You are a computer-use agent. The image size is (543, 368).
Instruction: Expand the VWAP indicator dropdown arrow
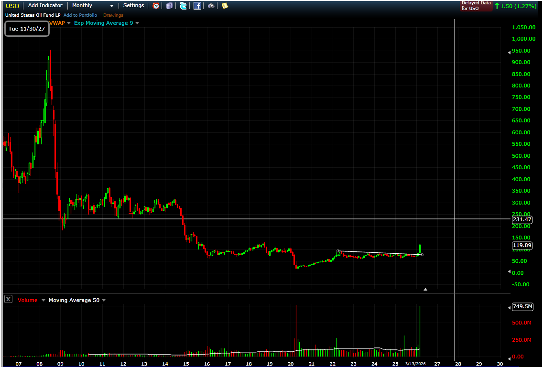[68, 23]
